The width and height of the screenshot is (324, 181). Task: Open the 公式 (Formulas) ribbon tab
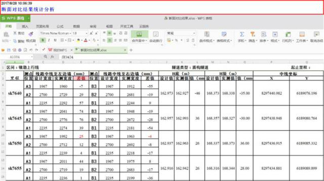click(60, 26)
